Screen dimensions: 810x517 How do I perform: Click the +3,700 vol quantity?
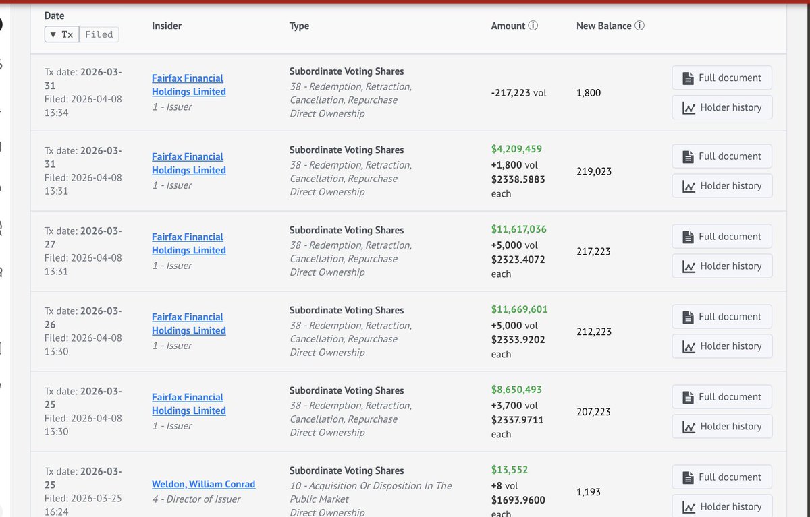tap(514, 406)
